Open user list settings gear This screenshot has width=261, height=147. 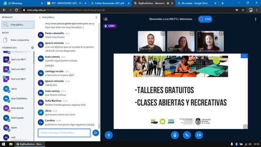click(33, 48)
